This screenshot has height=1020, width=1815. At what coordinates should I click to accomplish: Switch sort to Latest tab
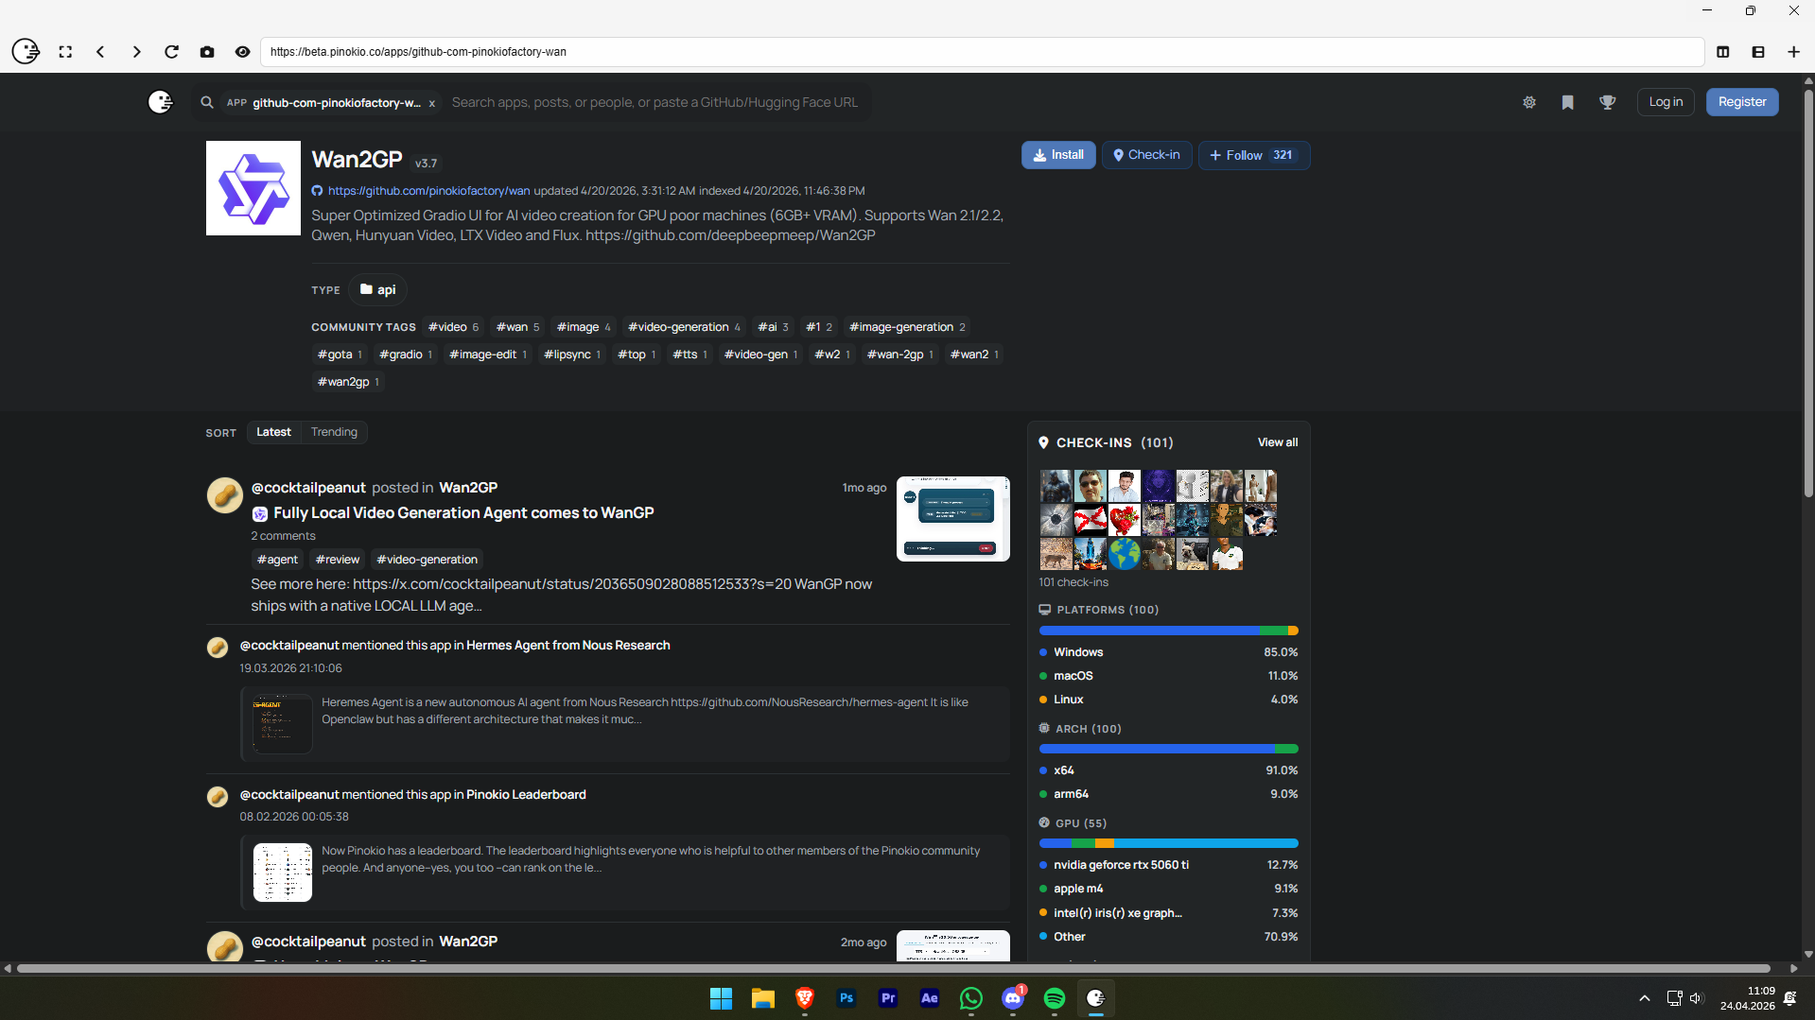point(274,432)
